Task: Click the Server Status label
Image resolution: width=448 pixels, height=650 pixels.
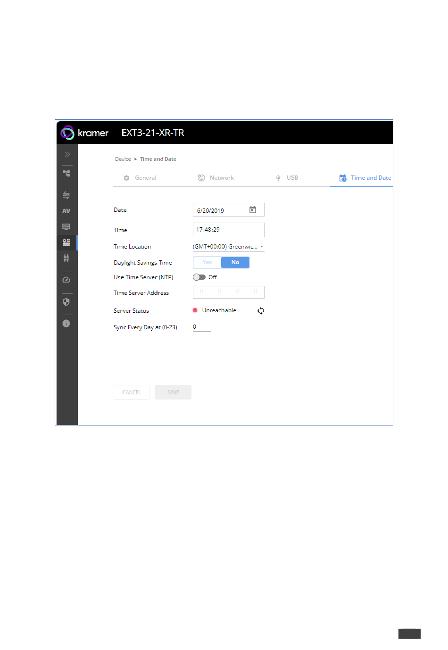Action: click(x=131, y=311)
